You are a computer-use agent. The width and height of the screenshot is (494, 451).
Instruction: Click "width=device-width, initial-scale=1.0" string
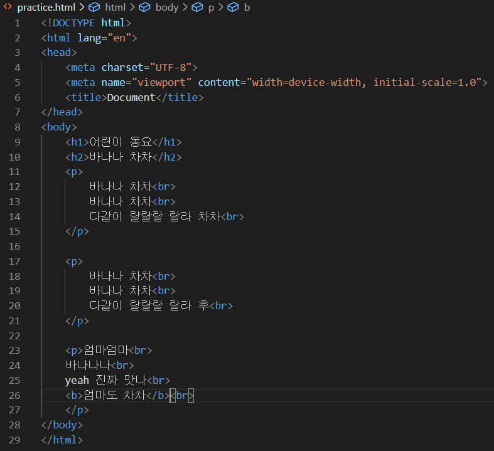(364, 82)
